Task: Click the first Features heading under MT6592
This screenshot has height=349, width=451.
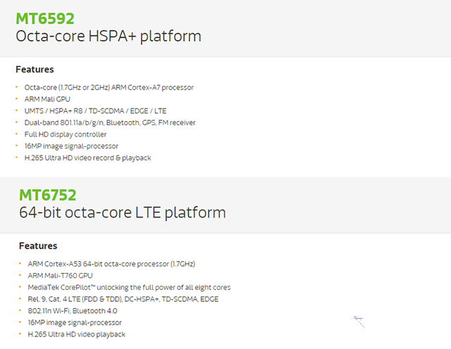Action: click(x=35, y=70)
